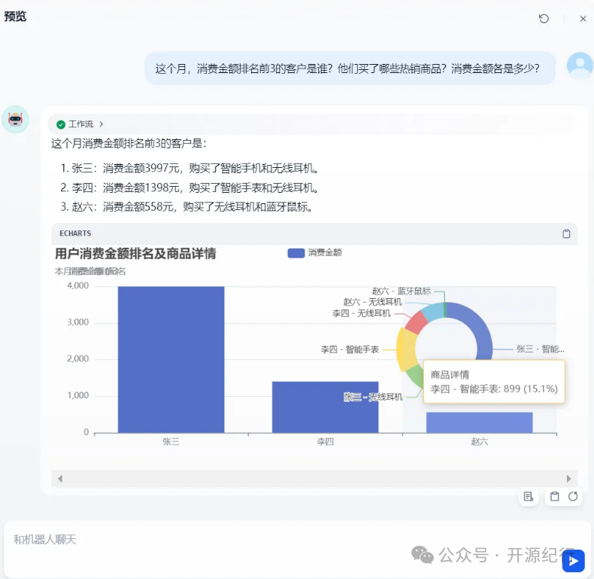The width and height of the screenshot is (594, 579).
Task: Click the 赵六 x-axis label
Action: [479, 442]
